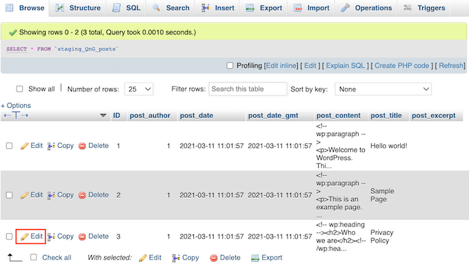Expand the + Options link
The width and height of the screenshot is (469, 264).
pos(16,106)
